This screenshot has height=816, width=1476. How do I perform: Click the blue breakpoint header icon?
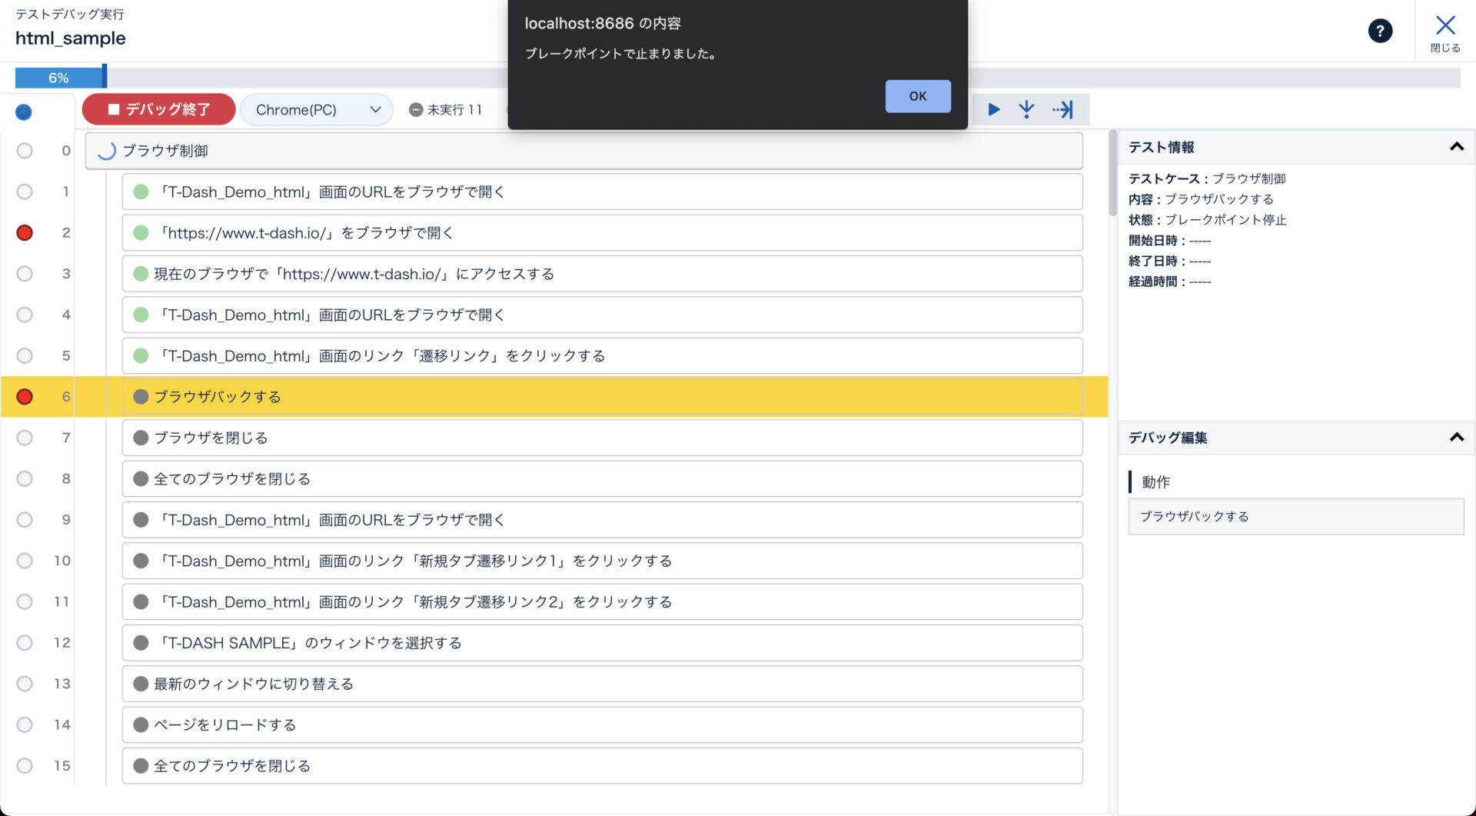[24, 112]
